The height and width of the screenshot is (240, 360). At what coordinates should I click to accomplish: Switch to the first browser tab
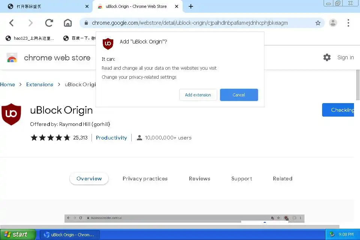coord(46,6)
